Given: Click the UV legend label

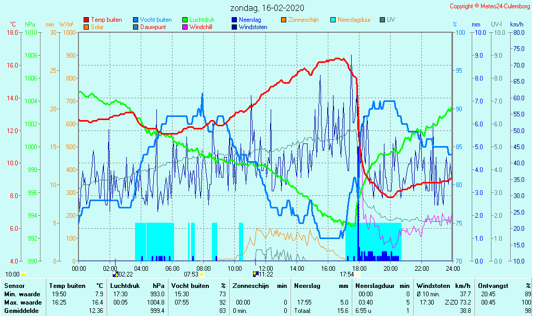Looking at the screenshot, I should pos(391,20).
